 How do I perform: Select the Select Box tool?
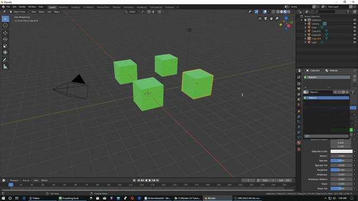[x=5, y=19]
